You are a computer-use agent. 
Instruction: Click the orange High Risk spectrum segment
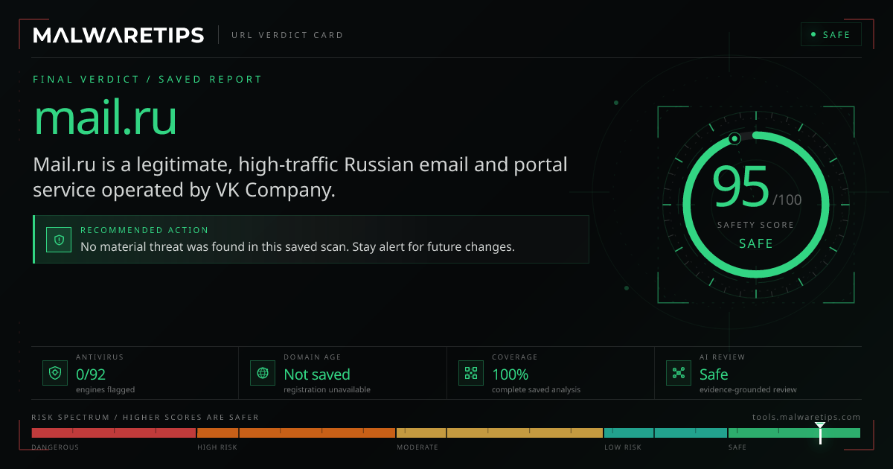tap(296, 433)
